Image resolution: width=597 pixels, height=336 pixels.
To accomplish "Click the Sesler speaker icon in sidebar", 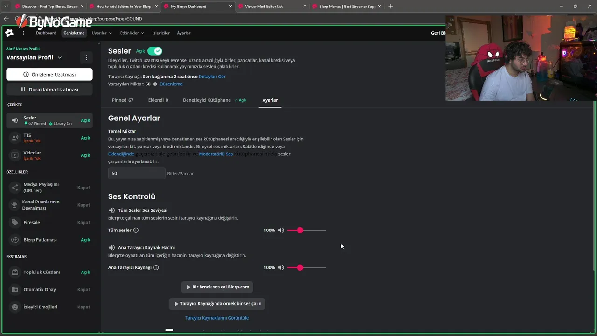I will pos(15,120).
